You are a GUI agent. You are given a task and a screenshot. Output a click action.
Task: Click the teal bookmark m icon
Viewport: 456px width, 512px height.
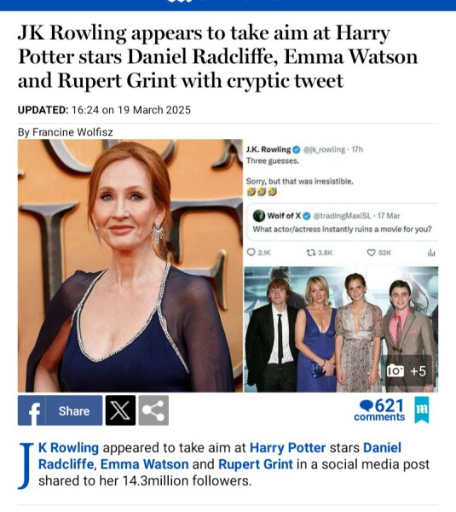(x=422, y=410)
